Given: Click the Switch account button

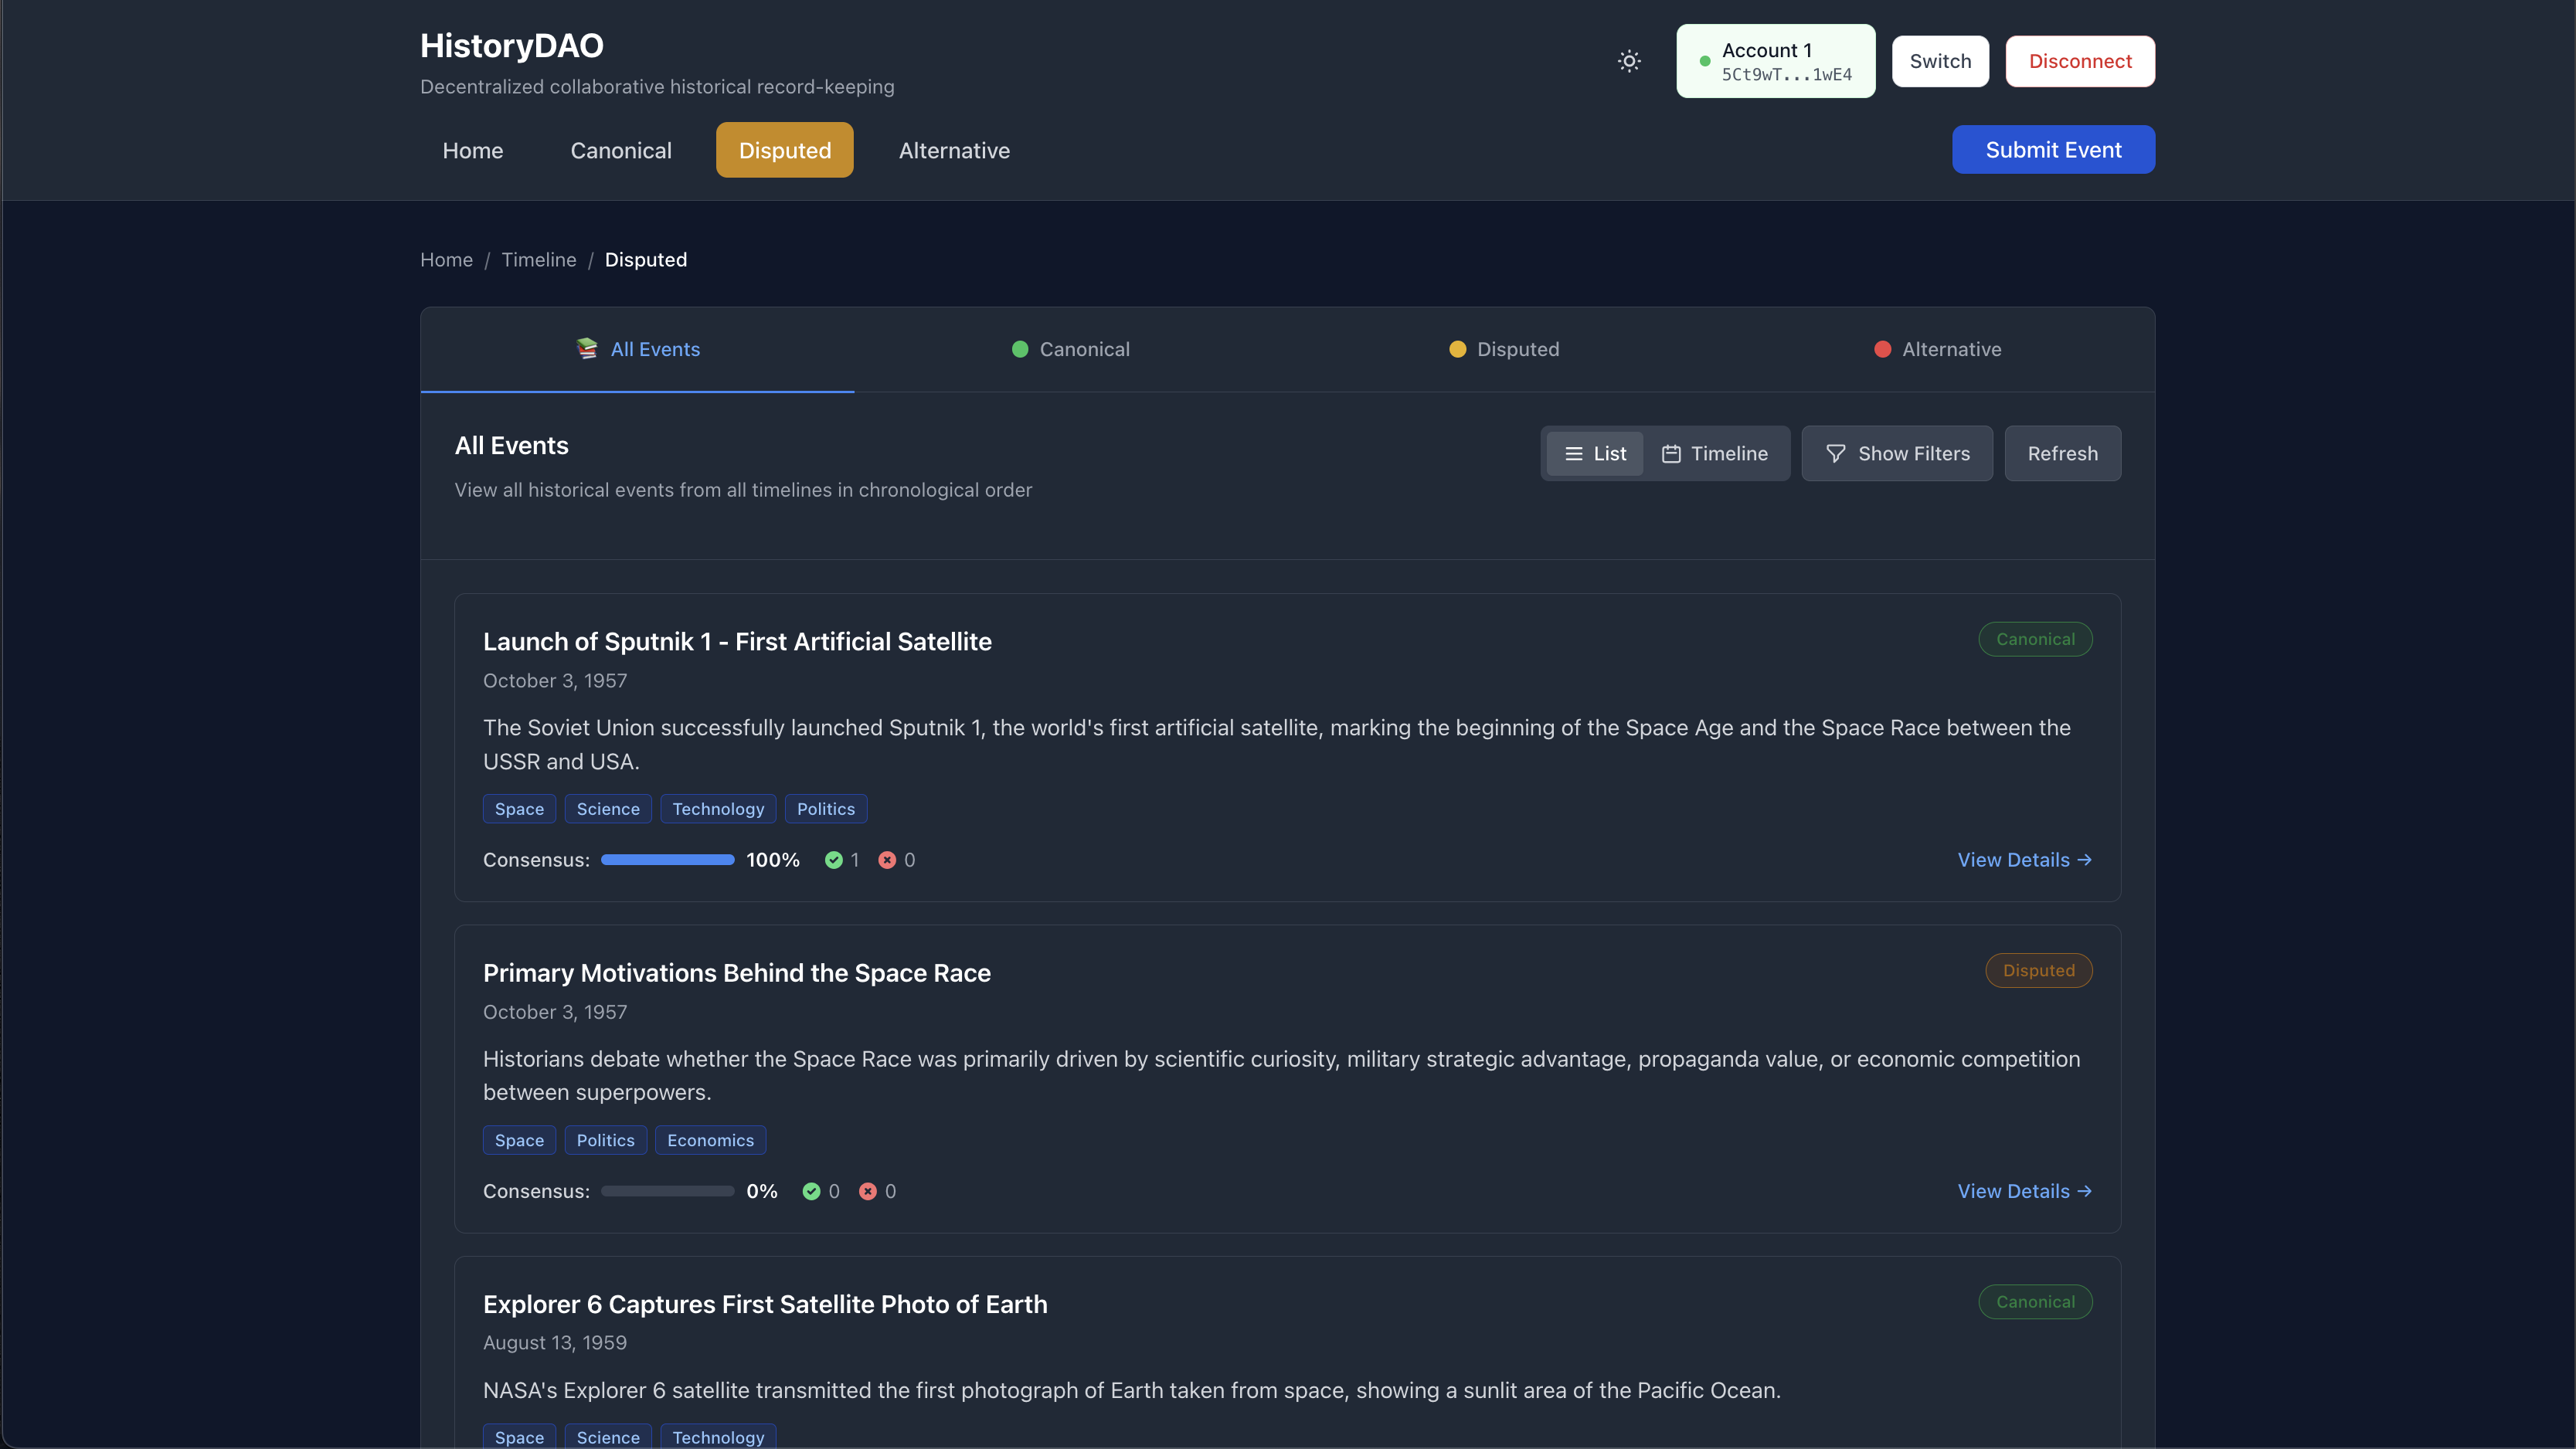Looking at the screenshot, I should click(x=1940, y=61).
